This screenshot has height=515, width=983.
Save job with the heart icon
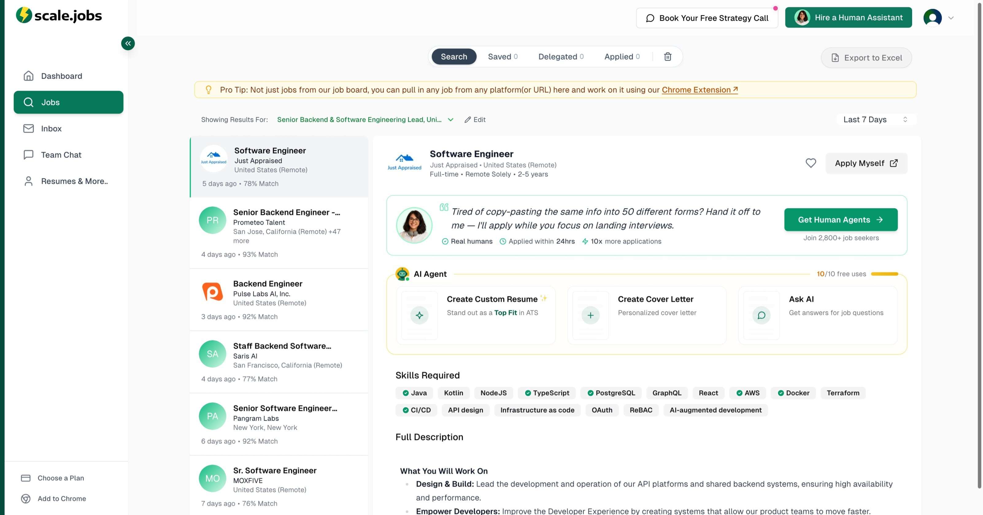point(811,163)
